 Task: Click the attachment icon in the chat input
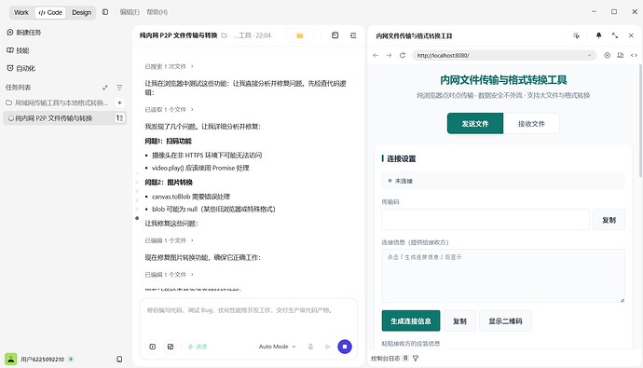[x=153, y=347]
